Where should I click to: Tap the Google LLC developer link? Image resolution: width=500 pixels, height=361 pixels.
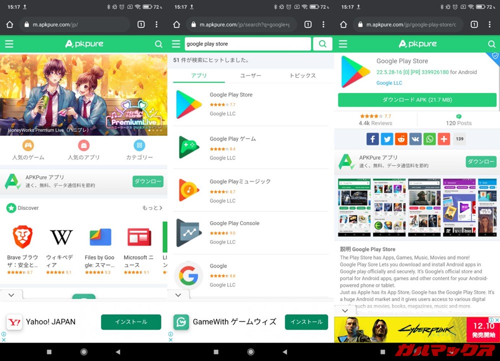[389, 83]
